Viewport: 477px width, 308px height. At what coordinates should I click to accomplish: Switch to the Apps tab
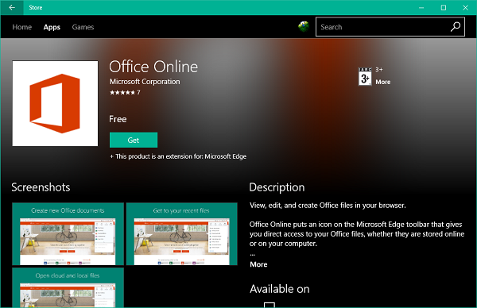52,27
